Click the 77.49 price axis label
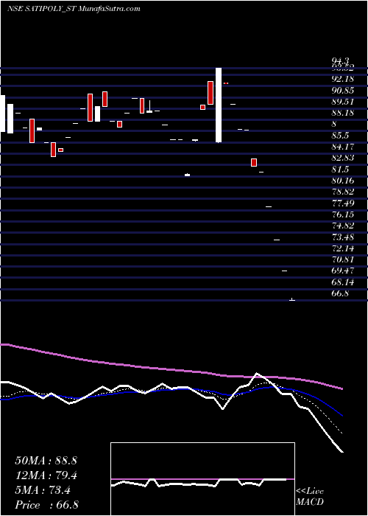 pyautogui.click(x=343, y=203)
